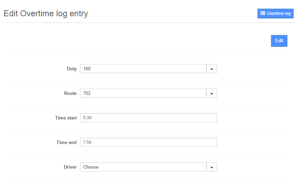Click the Time end field label
The width and height of the screenshot is (297, 179).
67,143
